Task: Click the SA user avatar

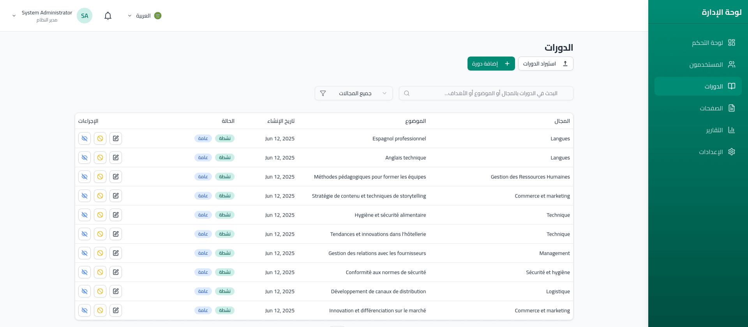Action: coord(85,16)
